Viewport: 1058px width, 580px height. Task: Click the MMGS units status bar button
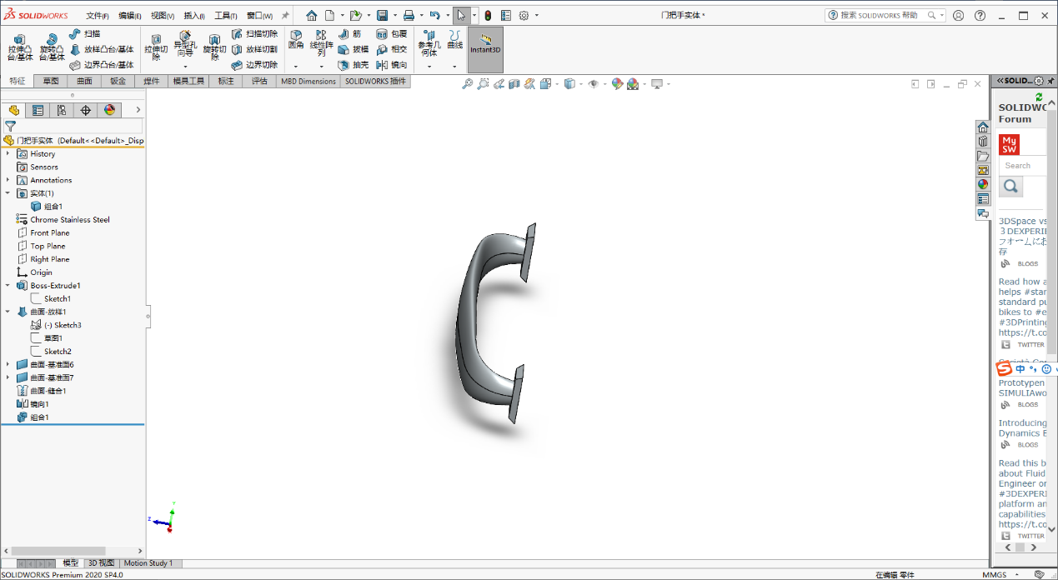(x=994, y=574)
